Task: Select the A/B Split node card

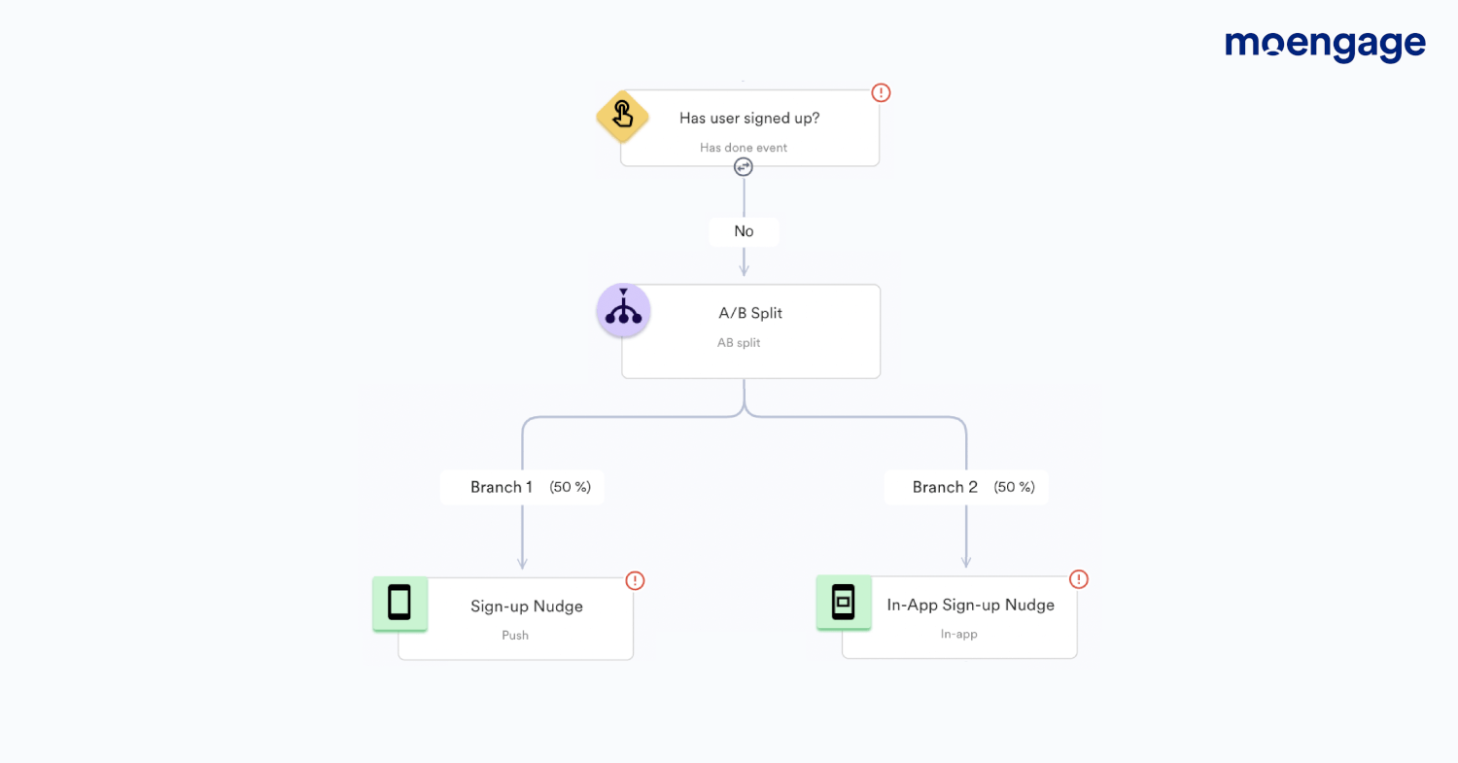Action: (750, 331)
